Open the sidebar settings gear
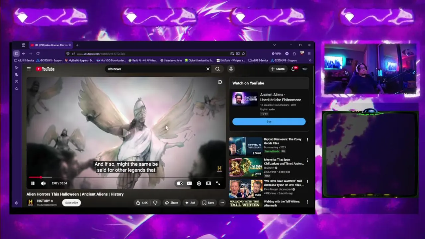 pyautogui.click(x=17, y=203)
